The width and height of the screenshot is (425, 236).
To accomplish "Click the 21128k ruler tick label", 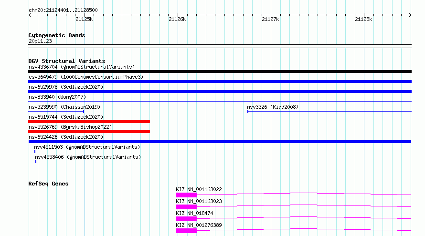I will (x=363, y=19).
